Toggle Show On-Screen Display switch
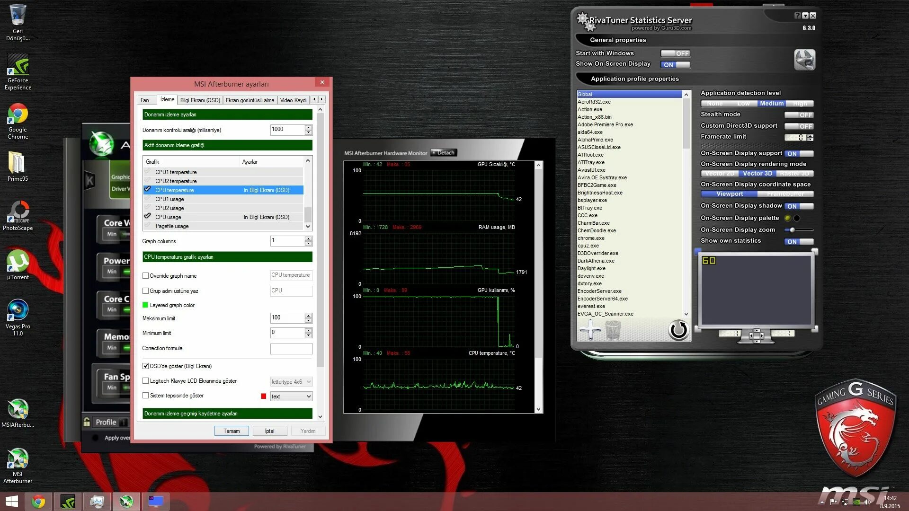Screen dimensions: 909x511 [x=676, y=65]
